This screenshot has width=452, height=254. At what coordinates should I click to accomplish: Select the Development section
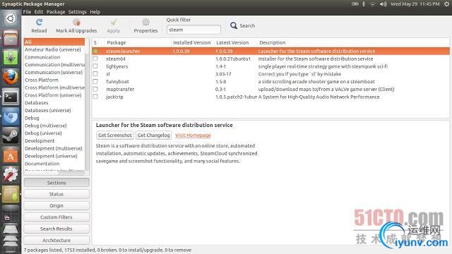(x=54, y=141)
